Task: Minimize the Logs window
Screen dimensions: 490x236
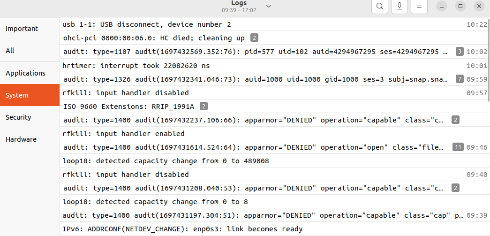Action: pyautogui.click(x=442, y=6)
